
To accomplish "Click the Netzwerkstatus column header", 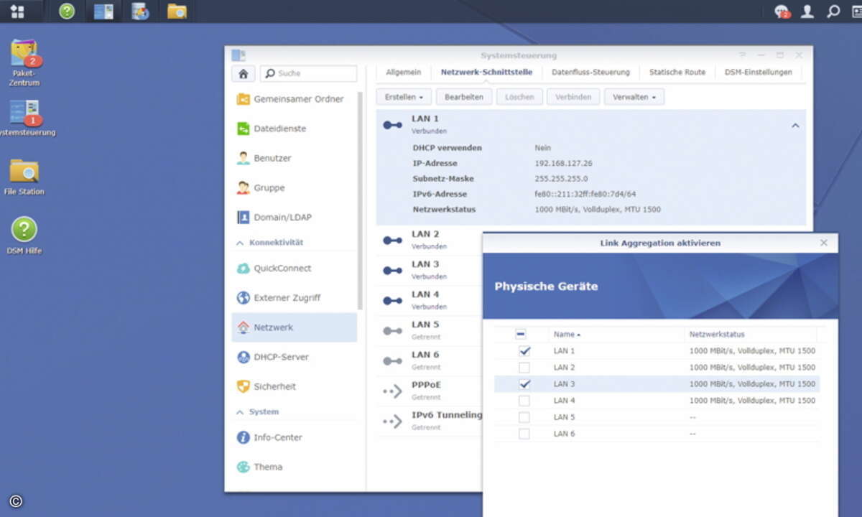I will point(751,334).
